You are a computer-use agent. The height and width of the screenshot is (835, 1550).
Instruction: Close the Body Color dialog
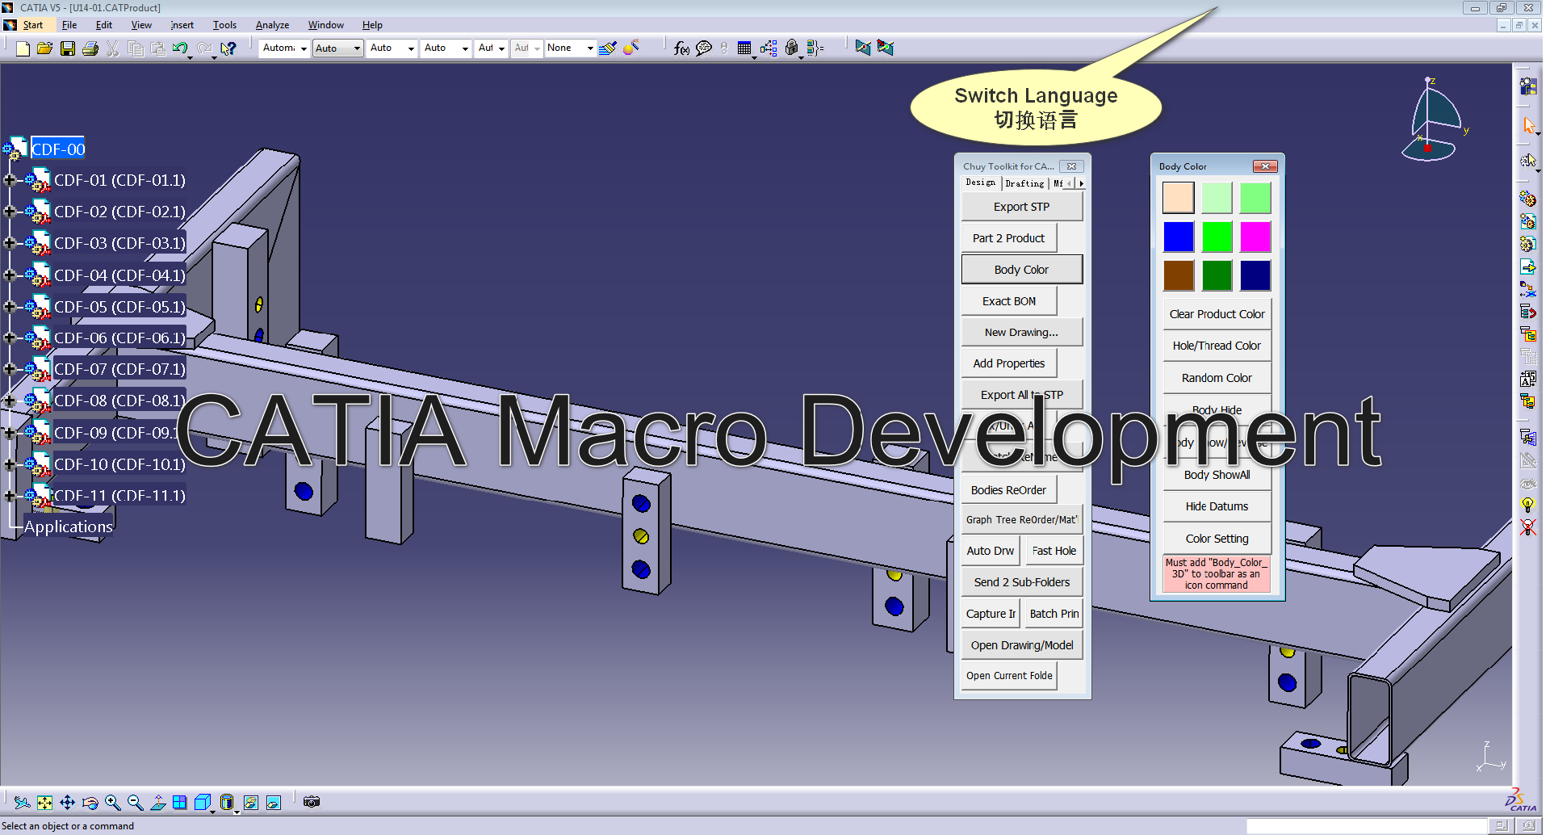pyautogui.click(x=1265, y=166)
